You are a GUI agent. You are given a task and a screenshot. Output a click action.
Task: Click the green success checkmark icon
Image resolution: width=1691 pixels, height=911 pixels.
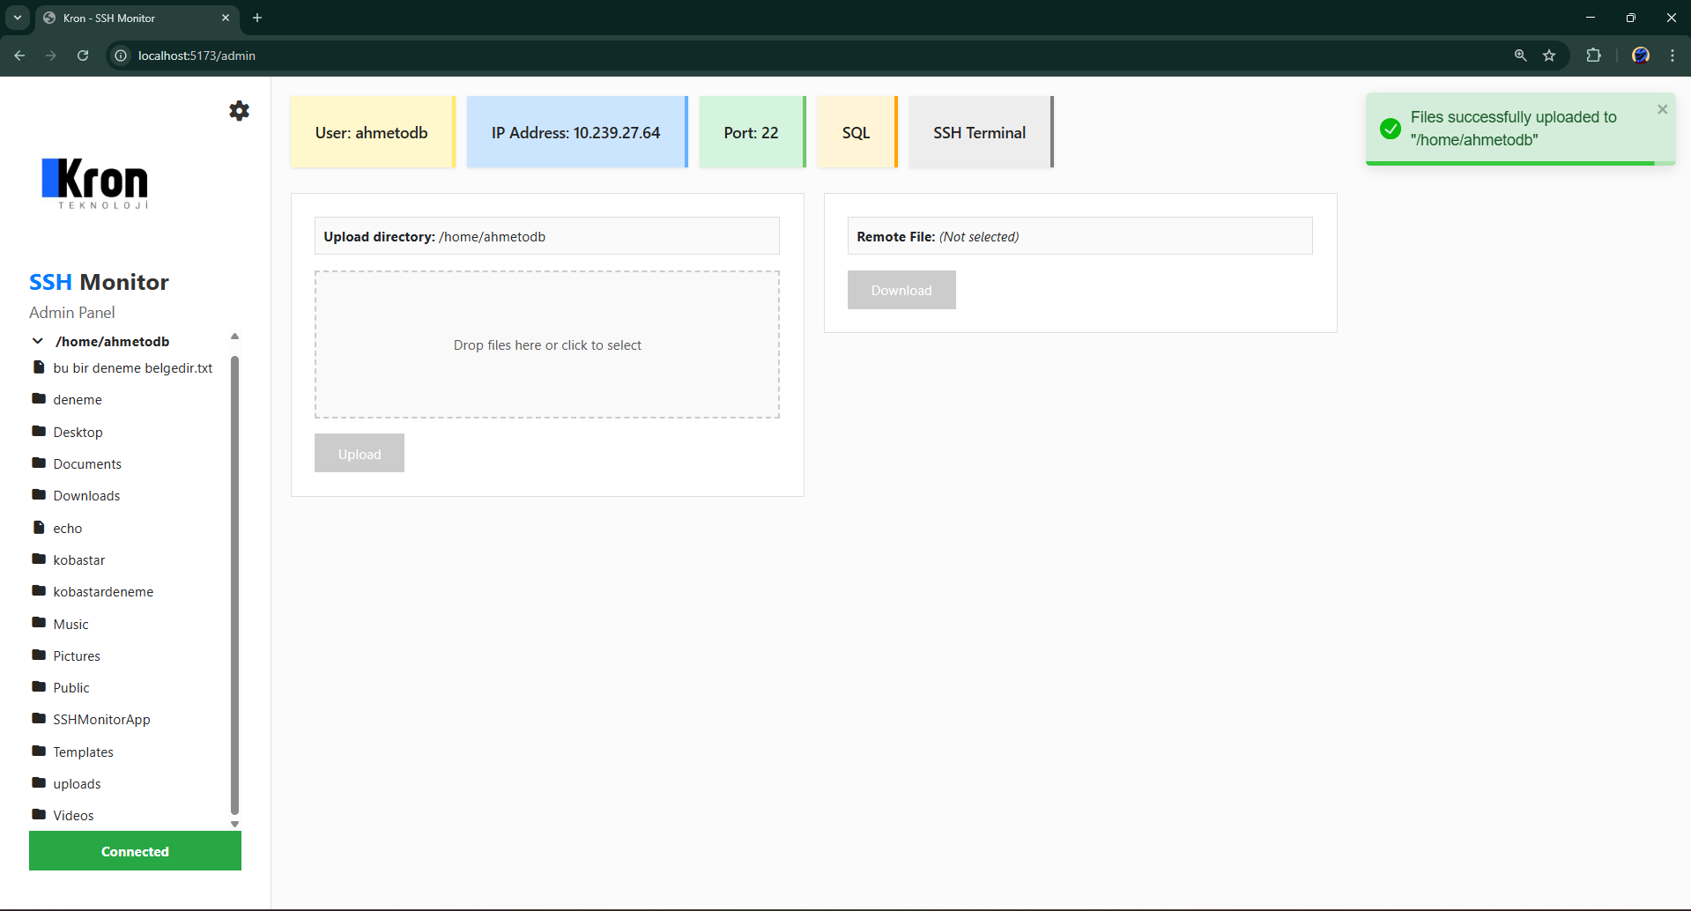pyautogui.click(x=1390, y=129)
